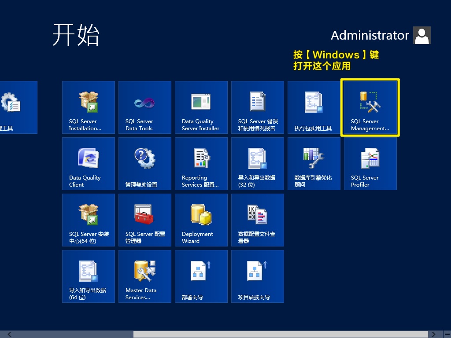Launch 执行包实用工具 tile
This screenshot has width=451, height=338.
[x=314, y=107]
